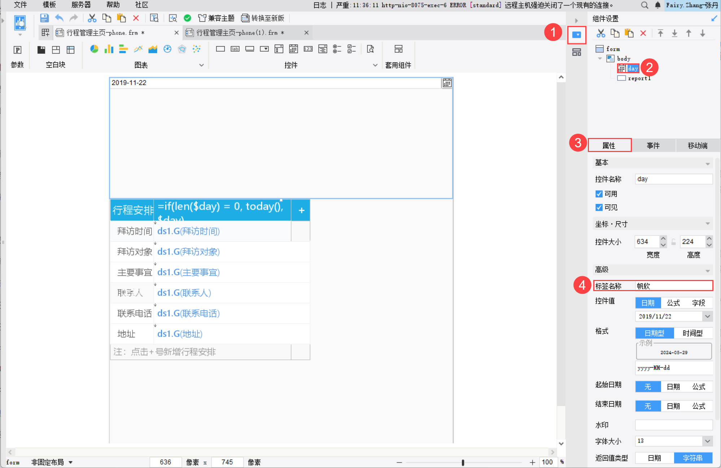Click the undo arrow icon
721x468 pixels.
pyautogui.click(x=59, y=18)
